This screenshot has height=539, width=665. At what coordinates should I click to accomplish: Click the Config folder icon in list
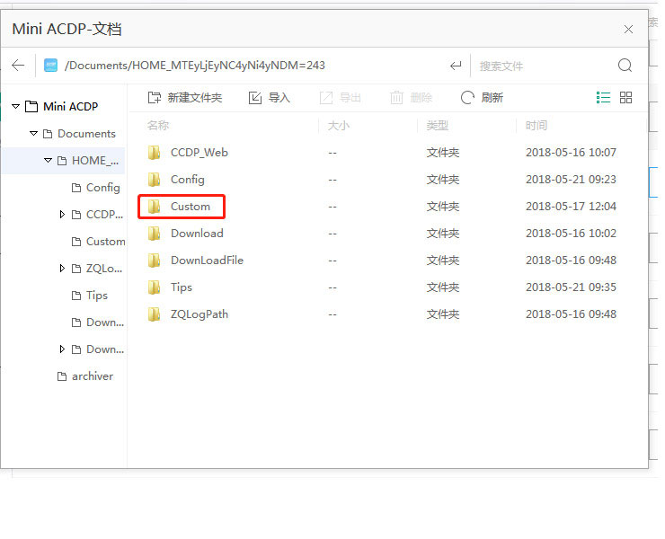tap(155, 180)
